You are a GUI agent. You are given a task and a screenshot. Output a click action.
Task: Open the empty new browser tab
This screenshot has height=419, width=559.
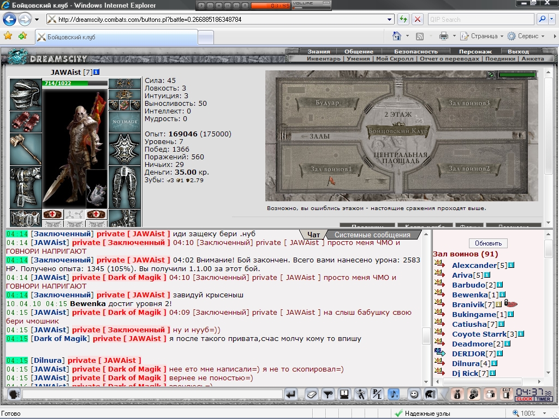tap(206, 37)
